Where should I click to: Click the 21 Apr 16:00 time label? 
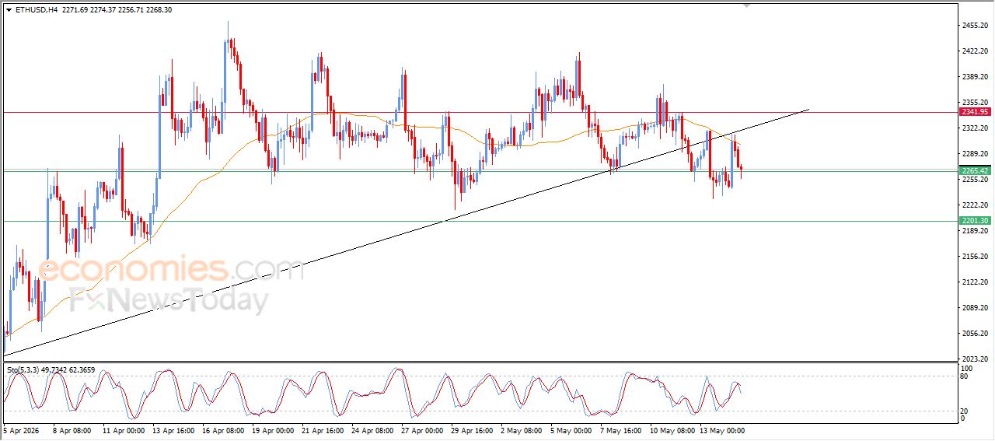point(323,429)
